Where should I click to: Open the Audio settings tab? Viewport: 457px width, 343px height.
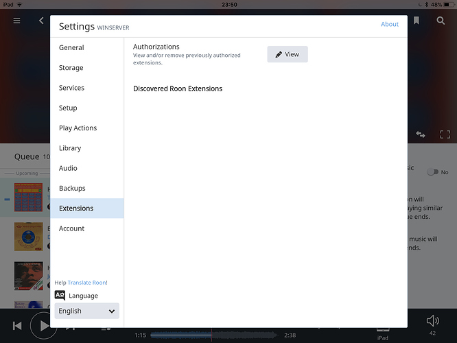[87, 168]
